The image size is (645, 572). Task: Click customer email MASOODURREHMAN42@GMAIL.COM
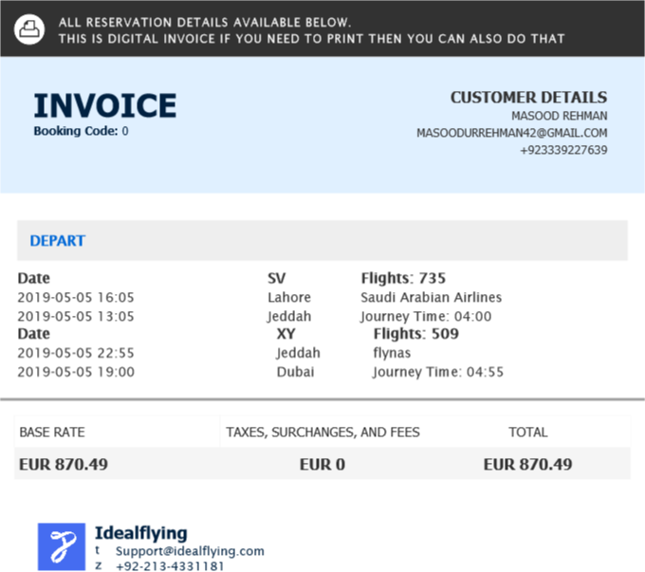(511, 133)
